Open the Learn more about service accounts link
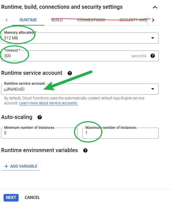Screen dimensions: 171x203 [48, 103]
